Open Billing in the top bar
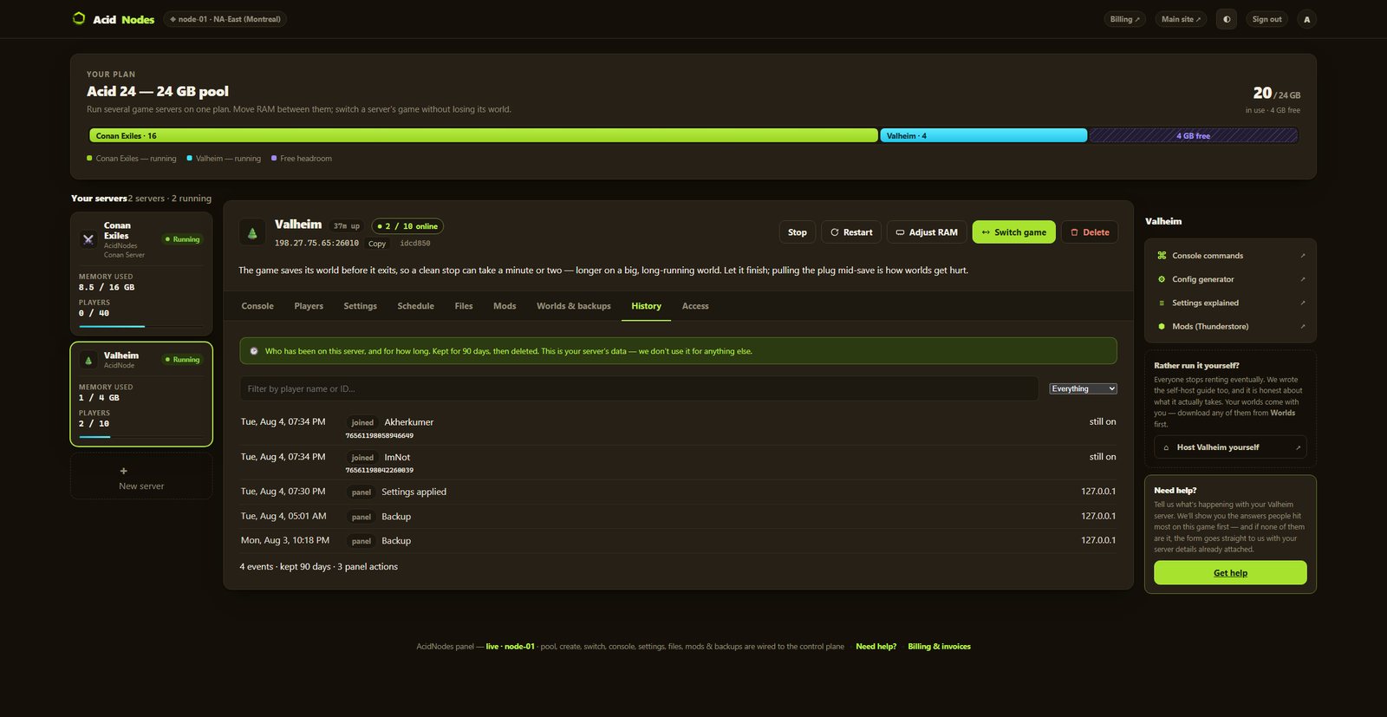Screen dimensions: 1387x717 pyautogui.click(x=1125, y=19)
